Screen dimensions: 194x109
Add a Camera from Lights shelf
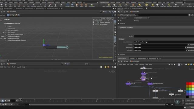104,5
